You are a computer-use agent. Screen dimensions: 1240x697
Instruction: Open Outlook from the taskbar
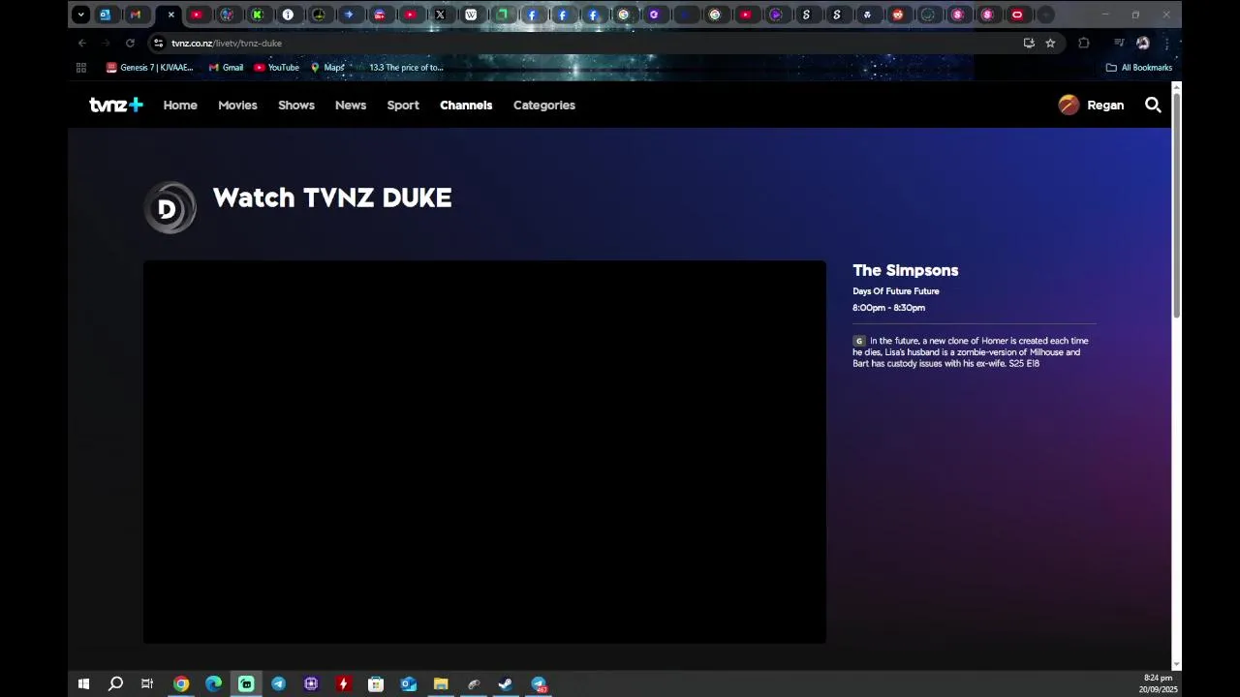coord(409,683)
